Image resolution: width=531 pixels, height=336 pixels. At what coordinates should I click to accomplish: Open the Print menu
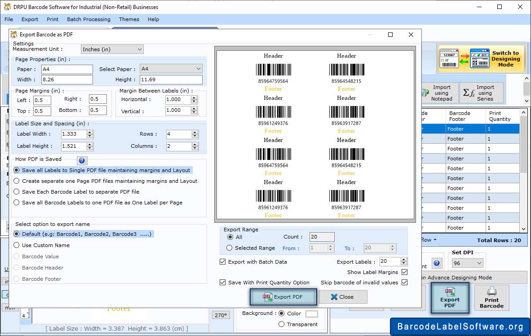tap(53, 19)
